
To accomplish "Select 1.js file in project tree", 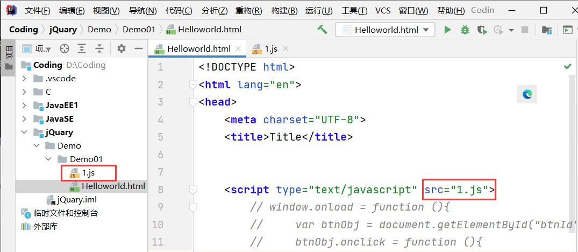I will pos(82,173).
